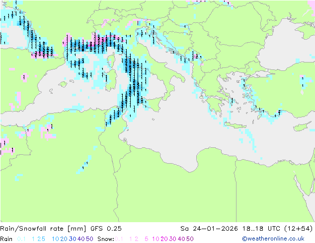Click the snow legend value 20
This screenshot has height=243, width=315.
coord(164,239)
